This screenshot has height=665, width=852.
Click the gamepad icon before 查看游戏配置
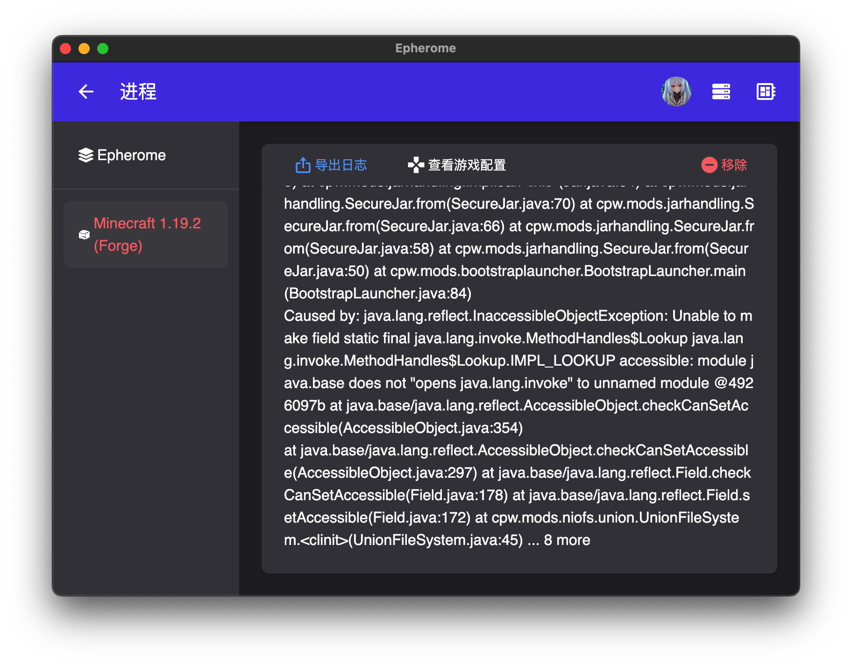(414, 164)
